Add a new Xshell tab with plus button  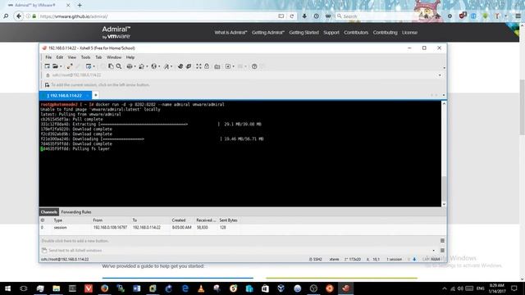click(95, 95)
